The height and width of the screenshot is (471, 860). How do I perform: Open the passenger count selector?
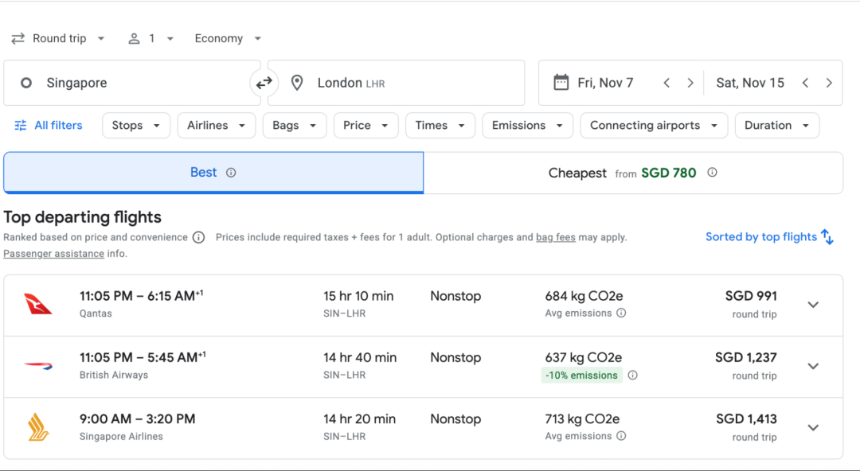click(x=150, y=38)
